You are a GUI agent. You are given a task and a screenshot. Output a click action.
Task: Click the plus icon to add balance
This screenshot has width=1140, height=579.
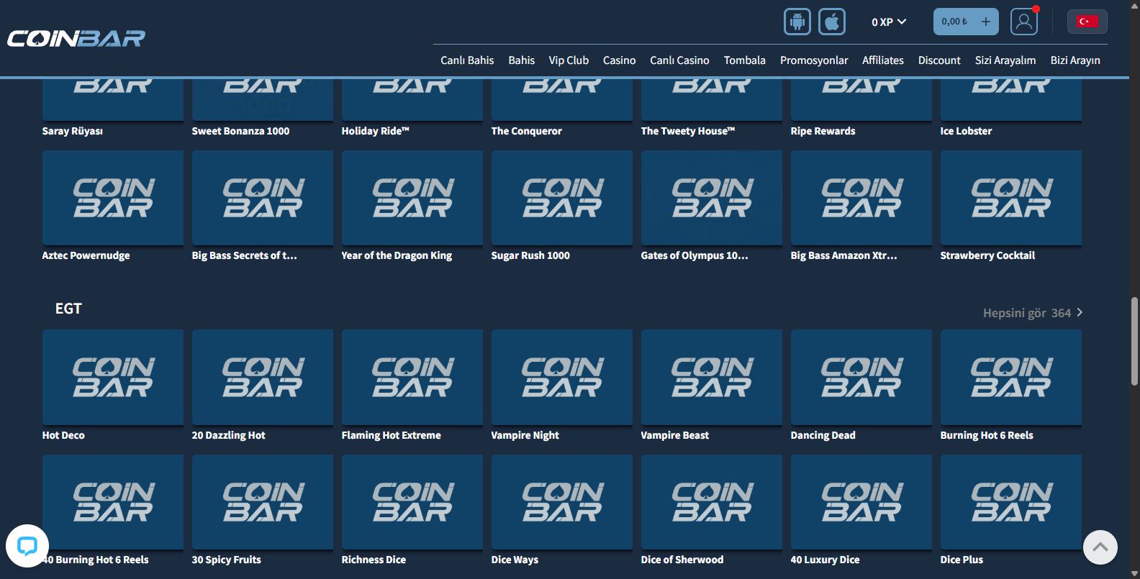click(985, 22)
